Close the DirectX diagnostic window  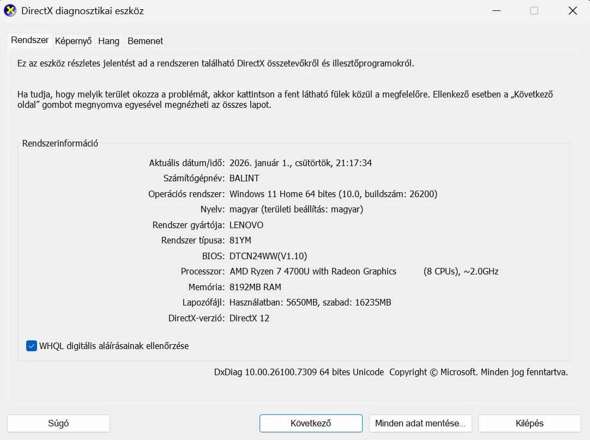point(573,10)
